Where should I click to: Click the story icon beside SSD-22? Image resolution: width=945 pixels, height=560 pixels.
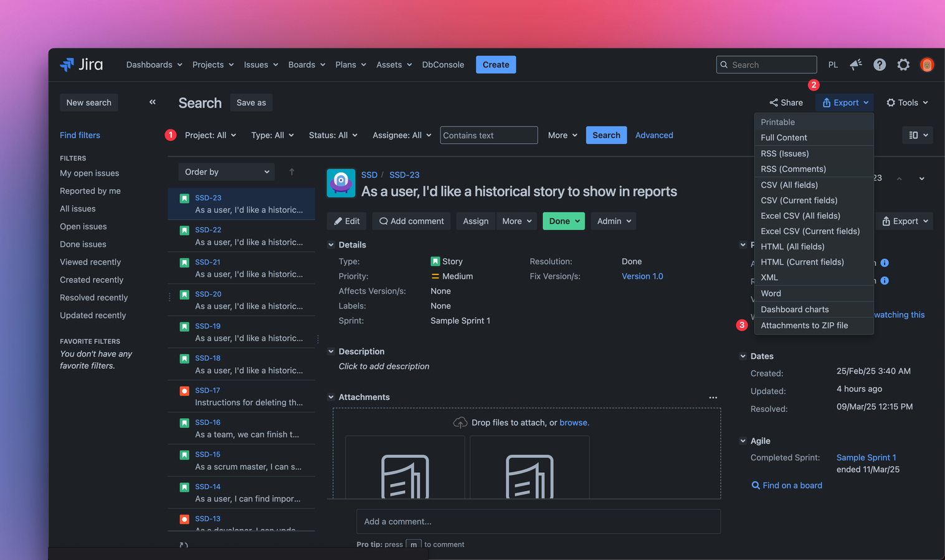click(184, 230)
